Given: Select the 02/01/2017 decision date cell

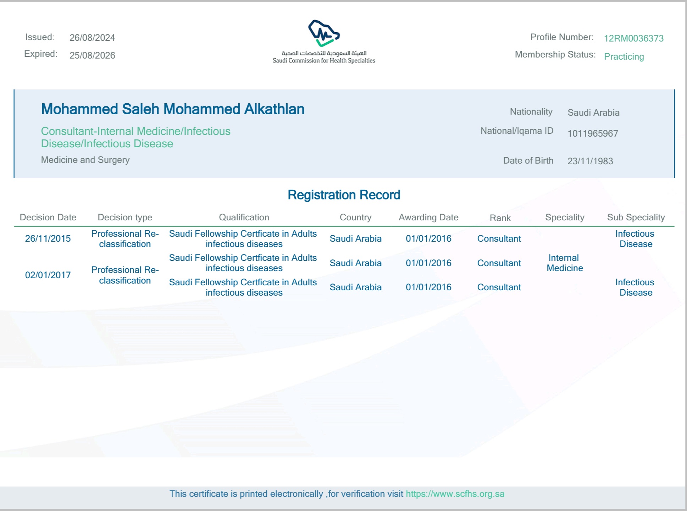Looking at the screenshot, I should [48, 275].
